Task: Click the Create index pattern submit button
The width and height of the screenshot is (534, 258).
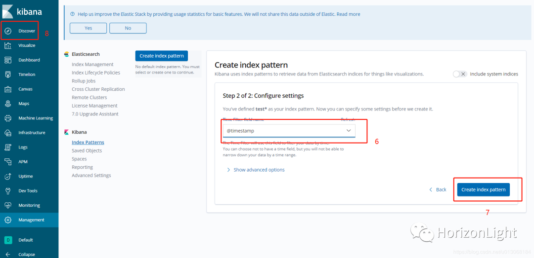Action: (483, 189)
